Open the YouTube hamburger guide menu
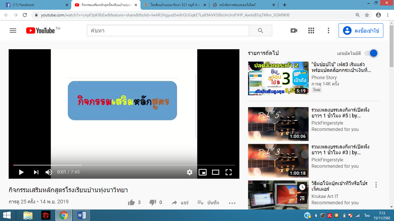 click(13, 31)
